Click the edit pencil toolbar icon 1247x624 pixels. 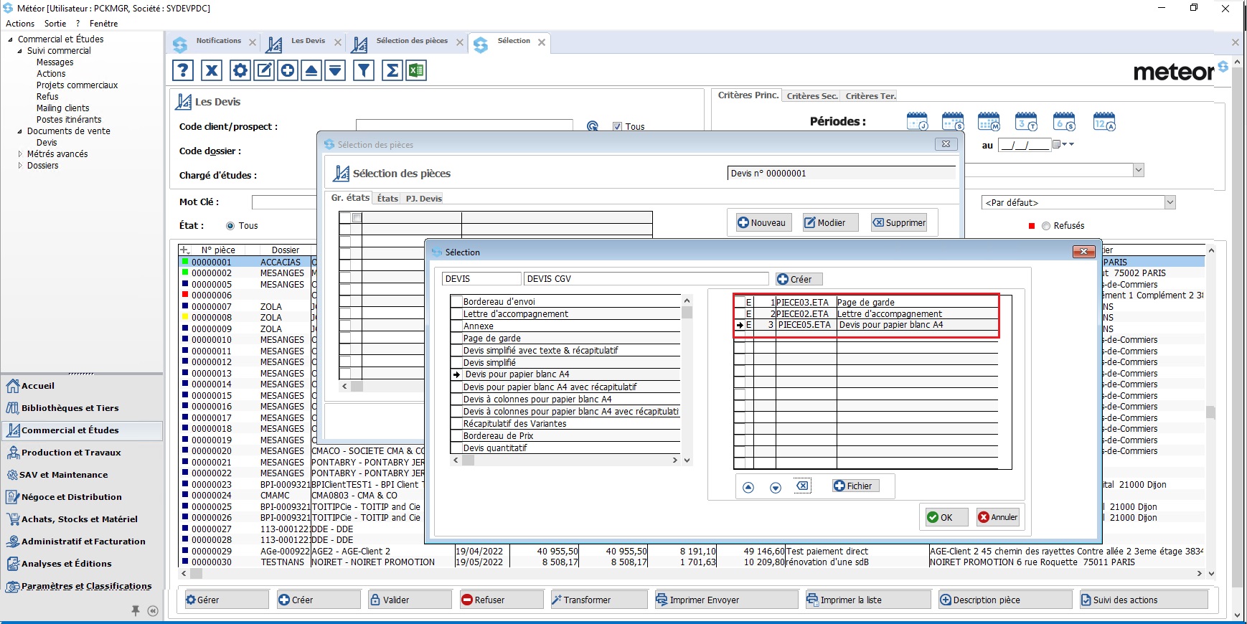(x=264, y=70)
